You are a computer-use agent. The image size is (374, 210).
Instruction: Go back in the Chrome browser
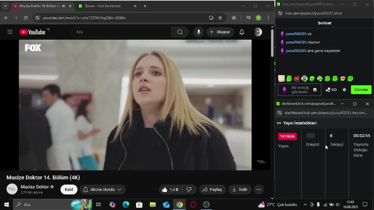pyautogui.click(x=6, y=18)
